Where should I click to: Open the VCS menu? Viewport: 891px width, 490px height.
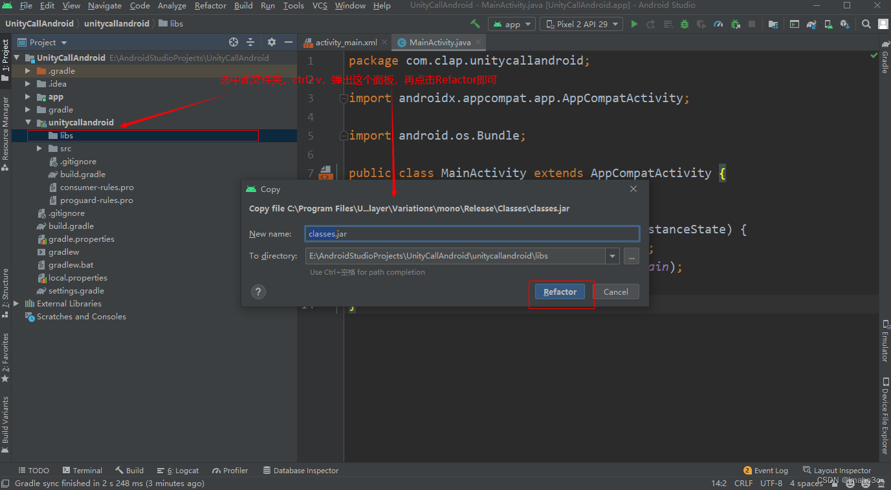[320, 6]
